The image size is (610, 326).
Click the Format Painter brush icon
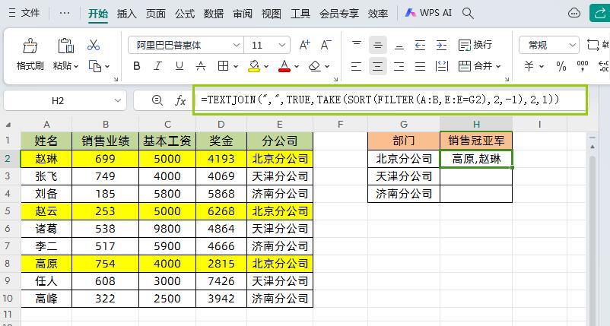30,46
